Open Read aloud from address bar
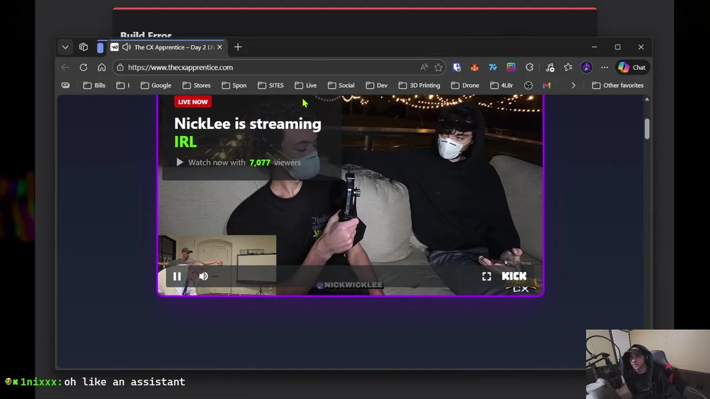 point(424,68)
